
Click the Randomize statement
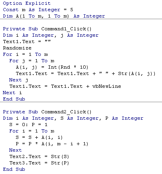pos(17,48)
